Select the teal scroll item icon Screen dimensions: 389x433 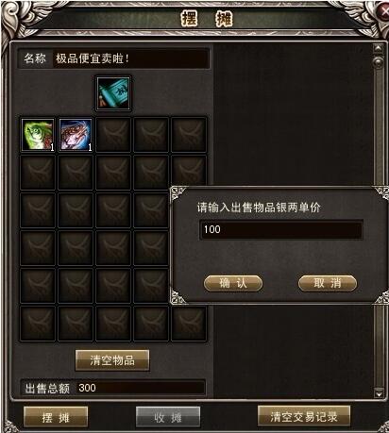pyautogui.click(x=113, y=93)
